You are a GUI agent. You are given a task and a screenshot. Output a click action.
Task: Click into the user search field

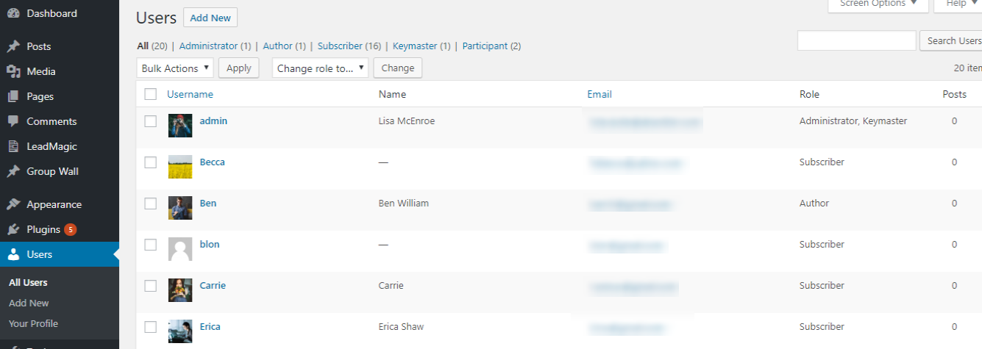coord(856,40)
